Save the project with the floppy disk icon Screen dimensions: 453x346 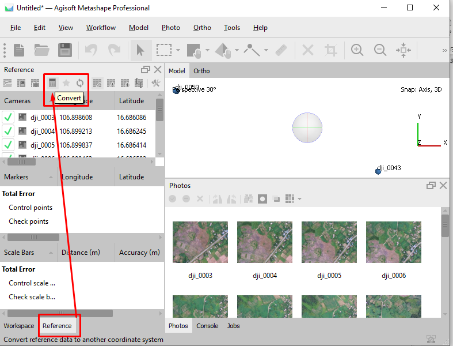[65, 50]
